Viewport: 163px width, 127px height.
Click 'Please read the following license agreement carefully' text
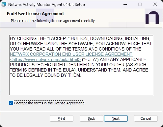tap(53, 21)
